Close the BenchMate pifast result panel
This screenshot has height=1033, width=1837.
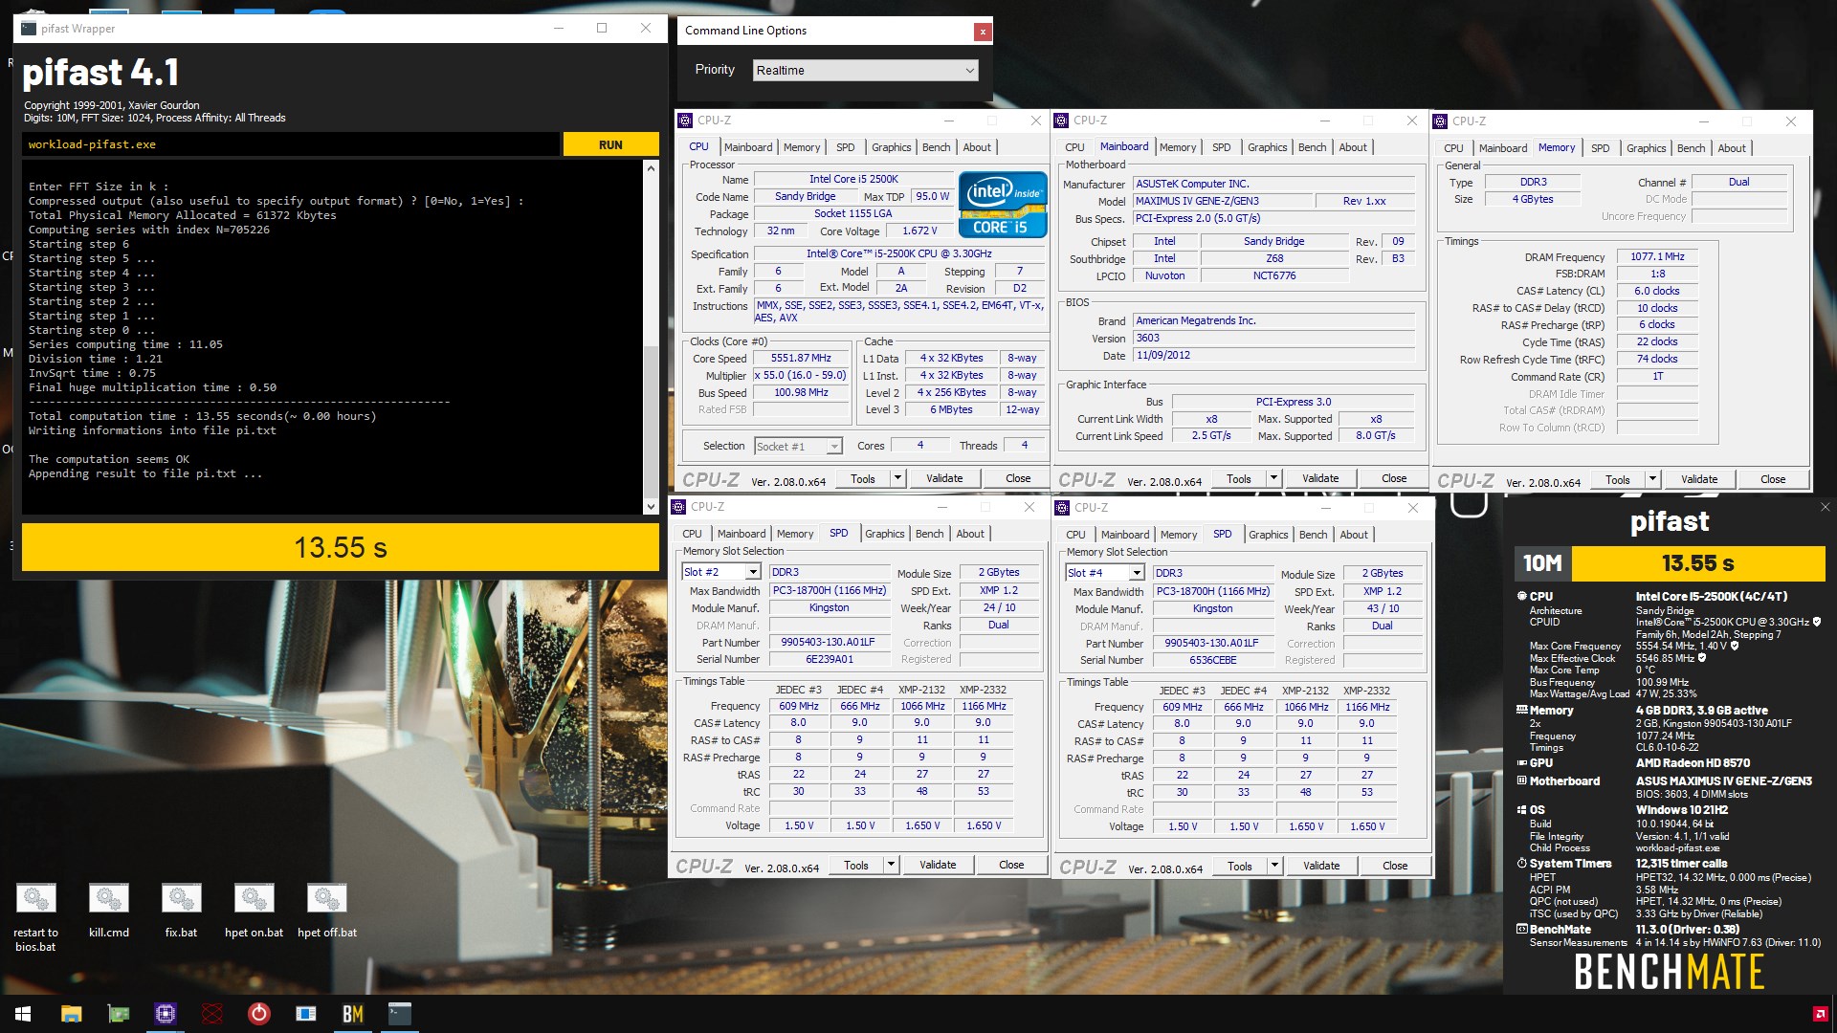pos(1825,508)
